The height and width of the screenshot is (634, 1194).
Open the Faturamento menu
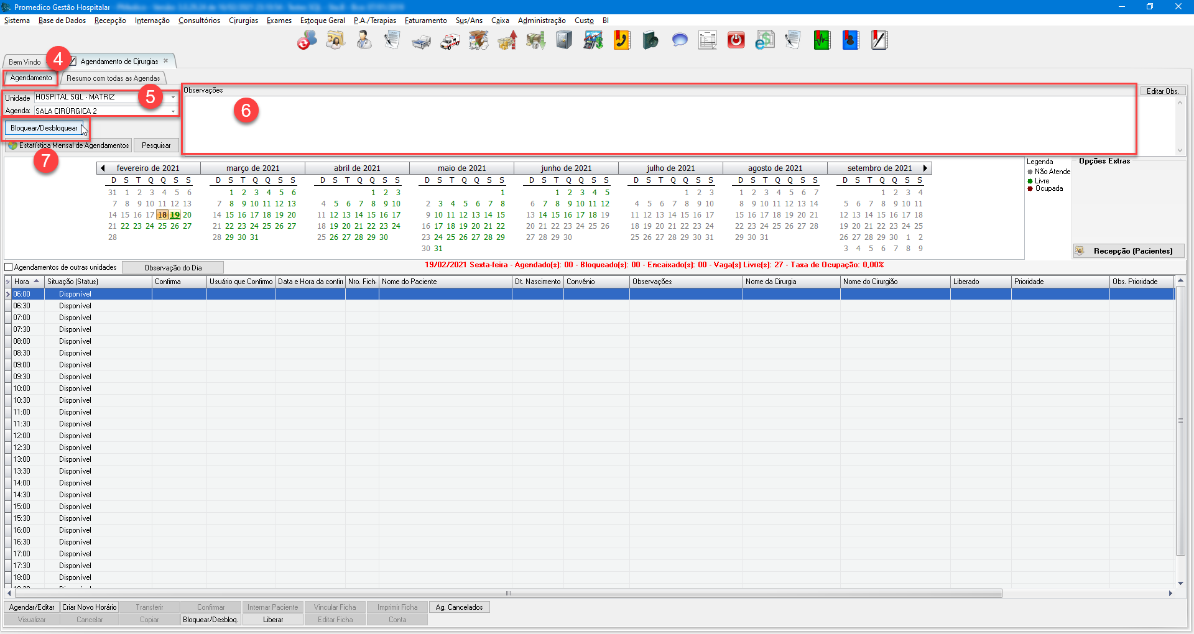coord(425,21)
